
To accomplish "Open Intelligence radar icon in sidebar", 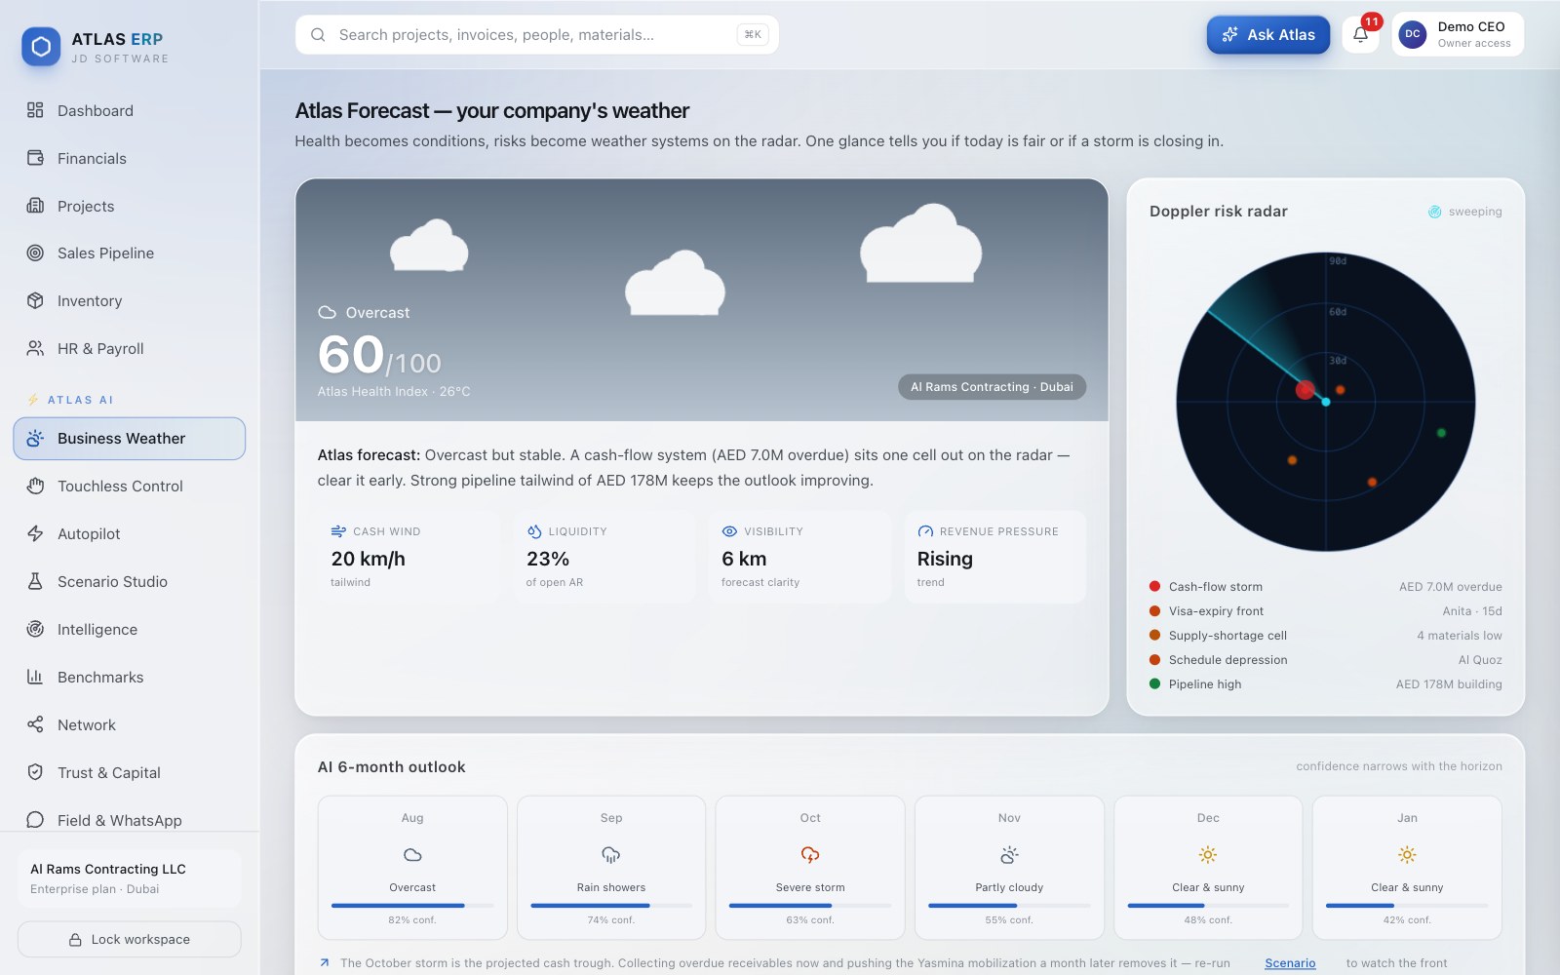I will pyautogui.click(x=35, y=629).
